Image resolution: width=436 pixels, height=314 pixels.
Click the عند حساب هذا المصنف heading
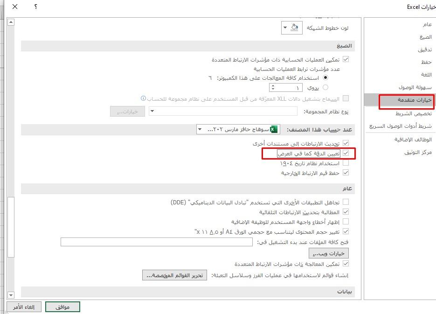point(319,129)
